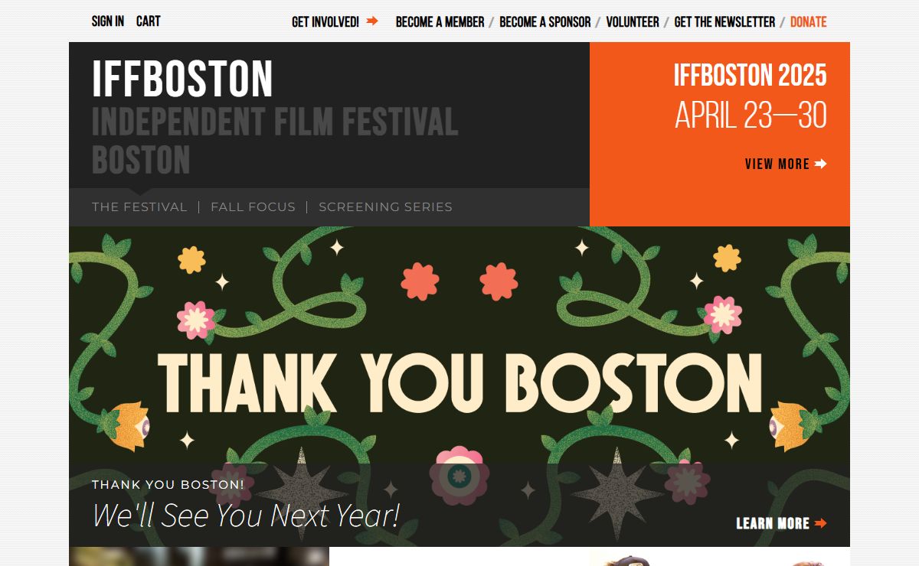Click the Thank You Boston! caption heading
The image size is (919, 566).
(168, 484)
